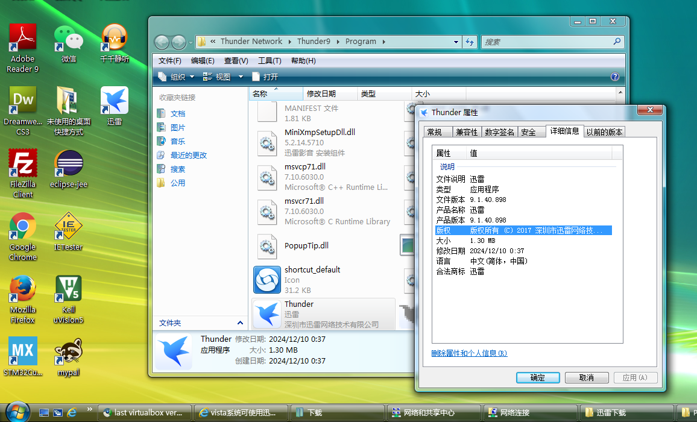Select the 版权 property row
697x422 pixels.
point(523,230)
